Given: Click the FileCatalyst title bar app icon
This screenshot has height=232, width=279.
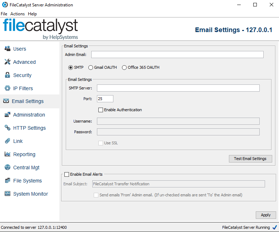Looking at the screenshot, I should (5, 5).
